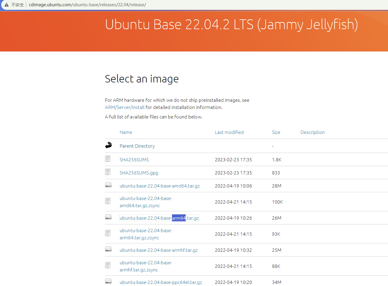Click the armhf.tar.gz.zsync file icon
Screen dimensions: 388x286
pos(108,265)
